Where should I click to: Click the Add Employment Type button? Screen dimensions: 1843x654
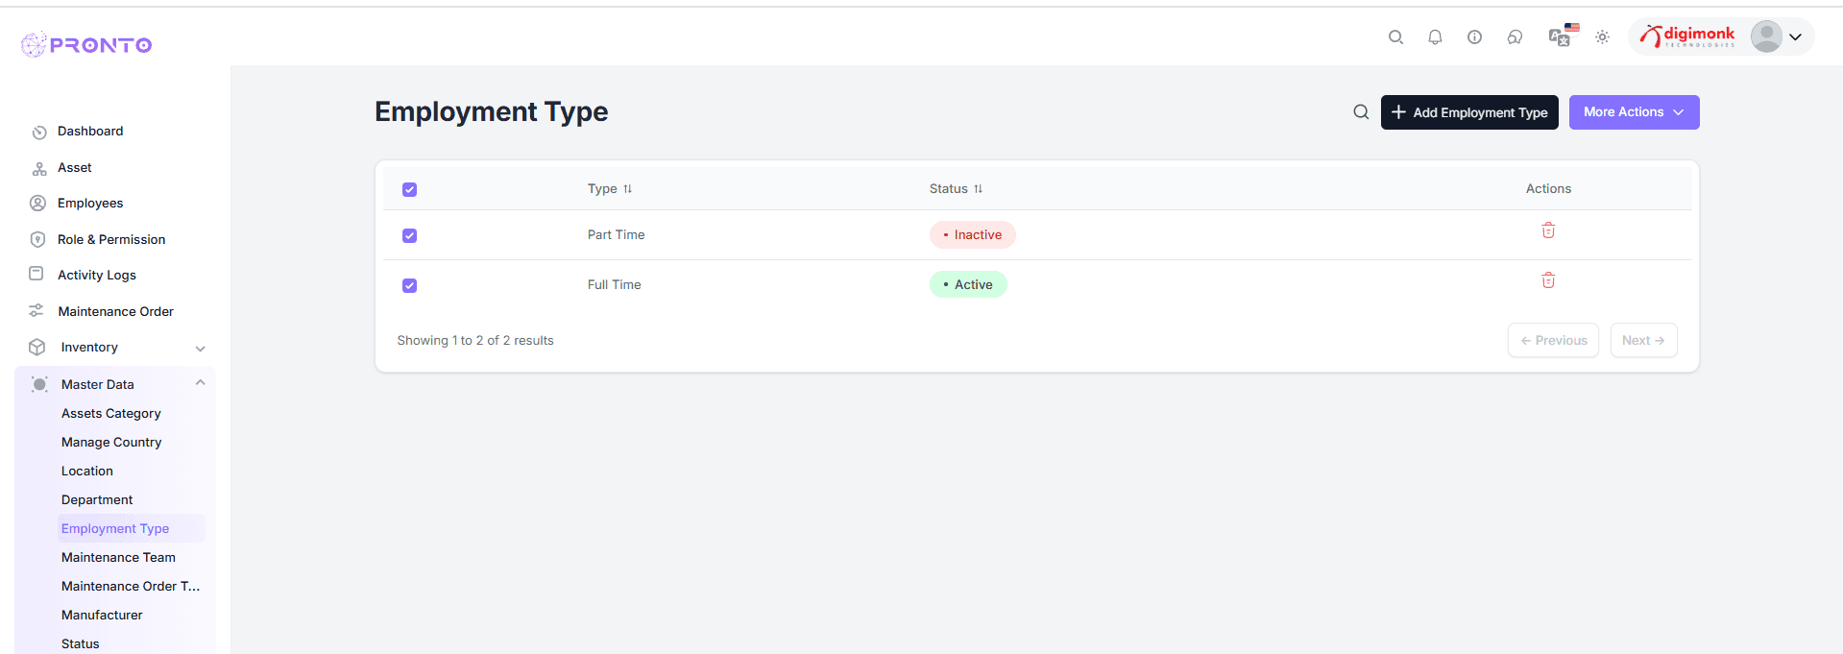coord(1468,112)
